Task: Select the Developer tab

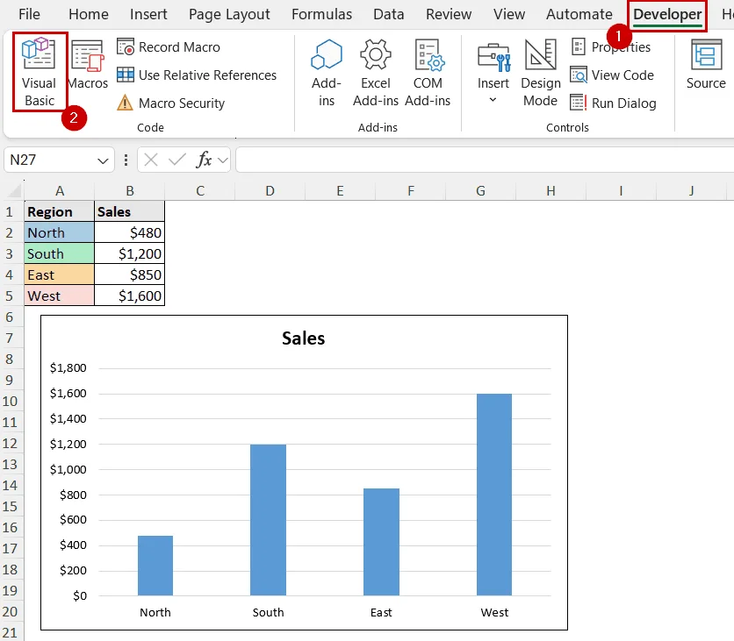Action: 667,15
